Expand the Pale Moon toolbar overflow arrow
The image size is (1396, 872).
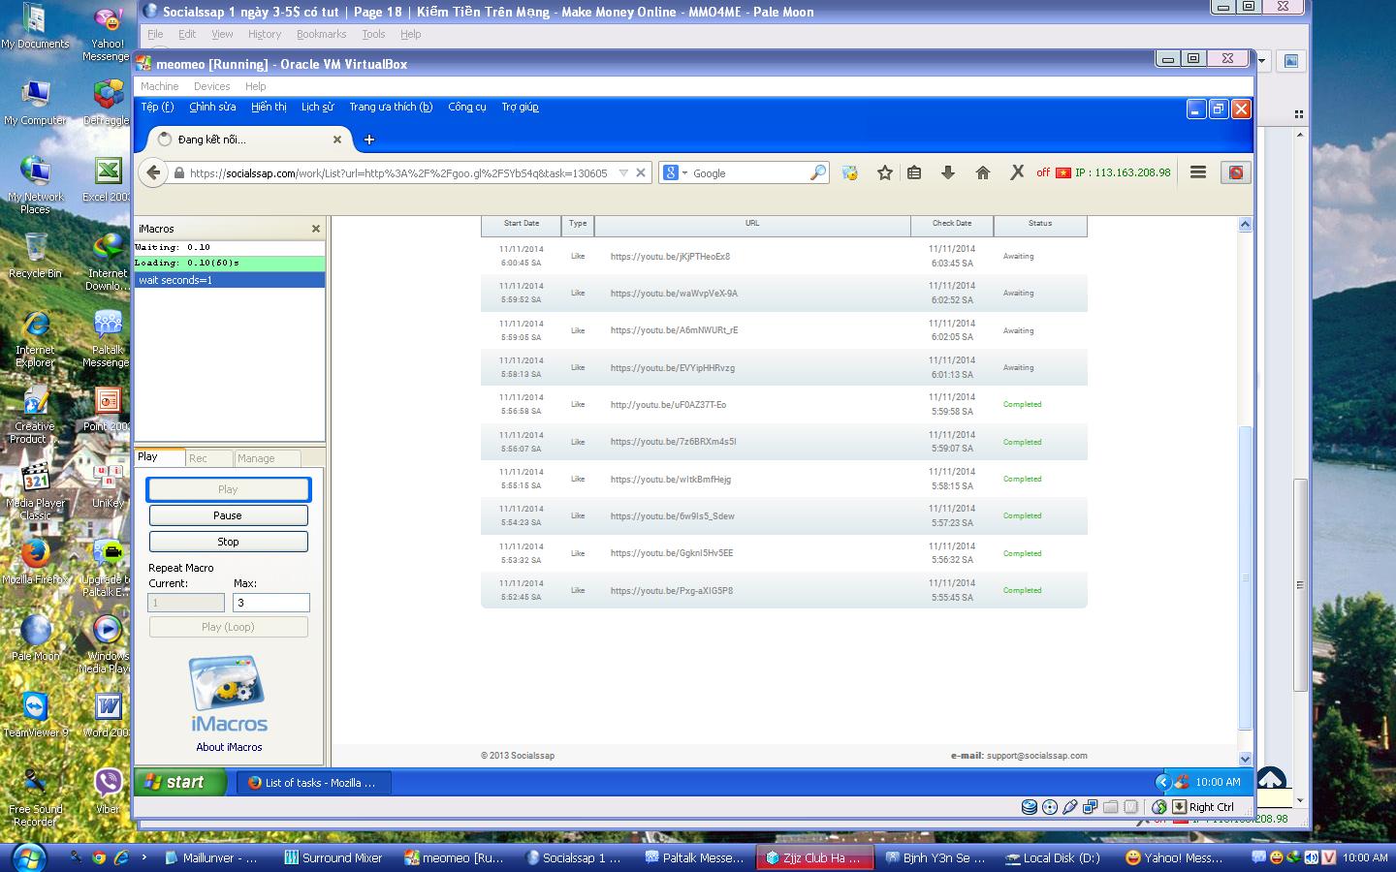click(1262, 60)
